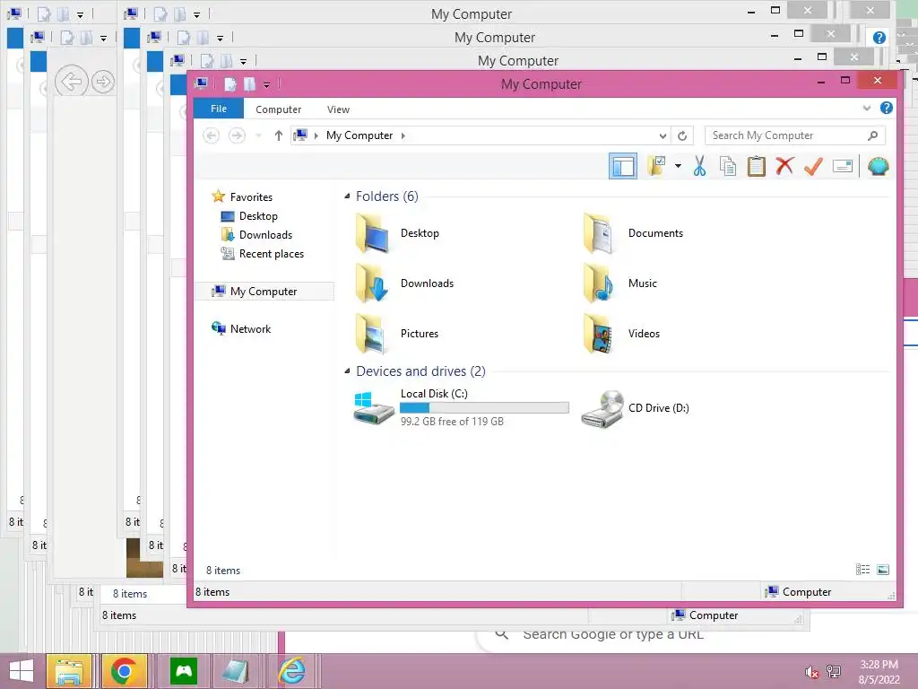Image resolution: width=918 pixels, height=689 pixels.
Task: Click the Rename icon in toolbar
Action: [842, 166]
